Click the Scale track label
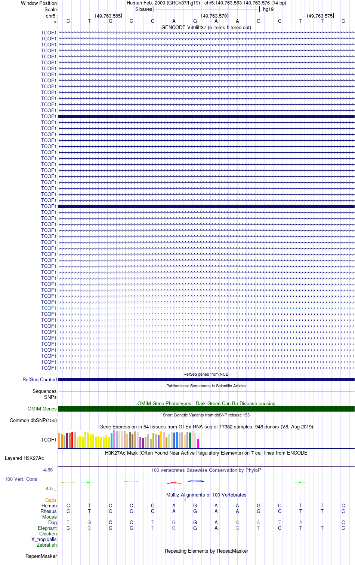Screen dimensions: 355x565 pos(50,9)
